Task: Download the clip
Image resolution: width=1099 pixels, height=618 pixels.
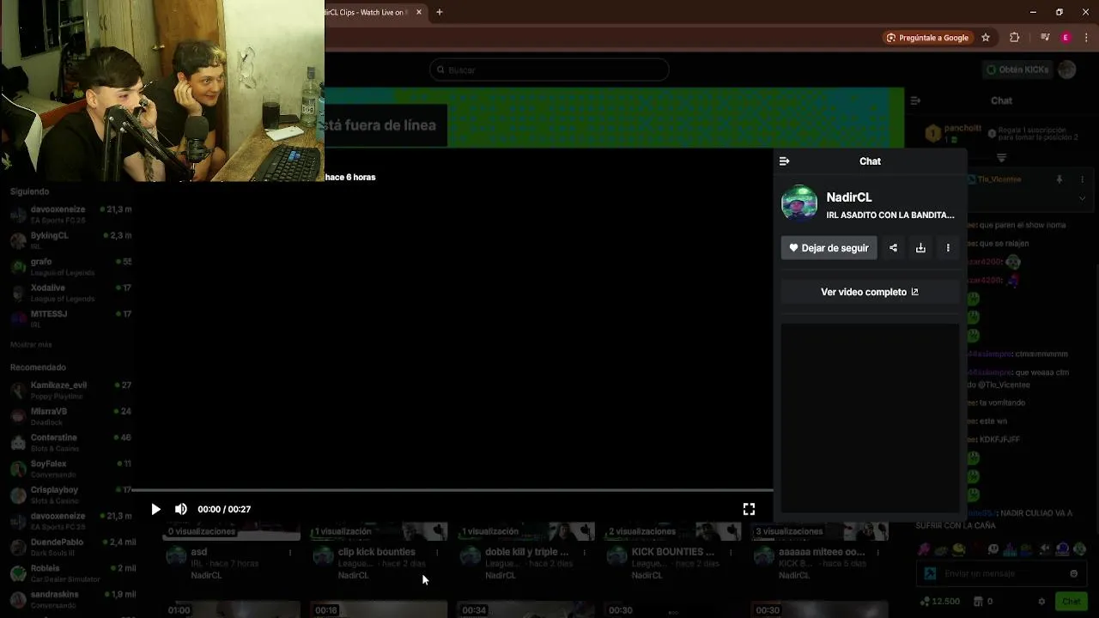Action: click(x=920, y=248)
